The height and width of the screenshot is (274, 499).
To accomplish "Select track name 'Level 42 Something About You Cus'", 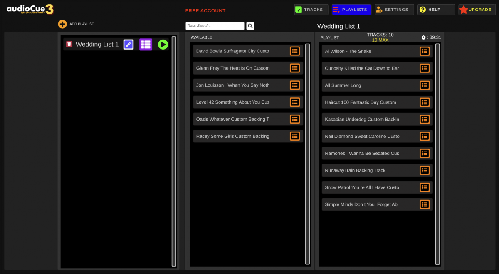I will point(233,102).
